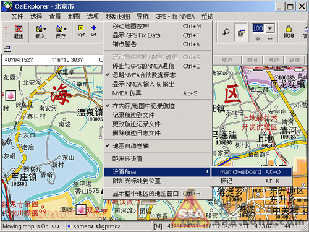Open the zoom percentage dropdown arrow
Screen dimensions: 309x232
coord(269,28)
